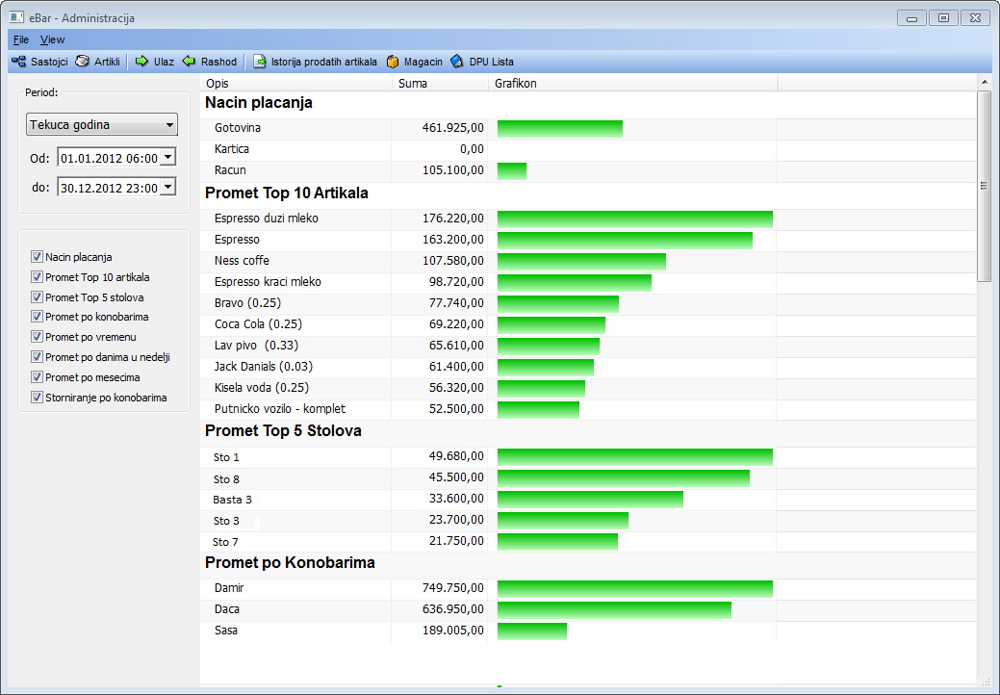The height and width of the screenshot is (695, 1000).
Task: Click the Opis column header
Action: [x=218, y=84]
